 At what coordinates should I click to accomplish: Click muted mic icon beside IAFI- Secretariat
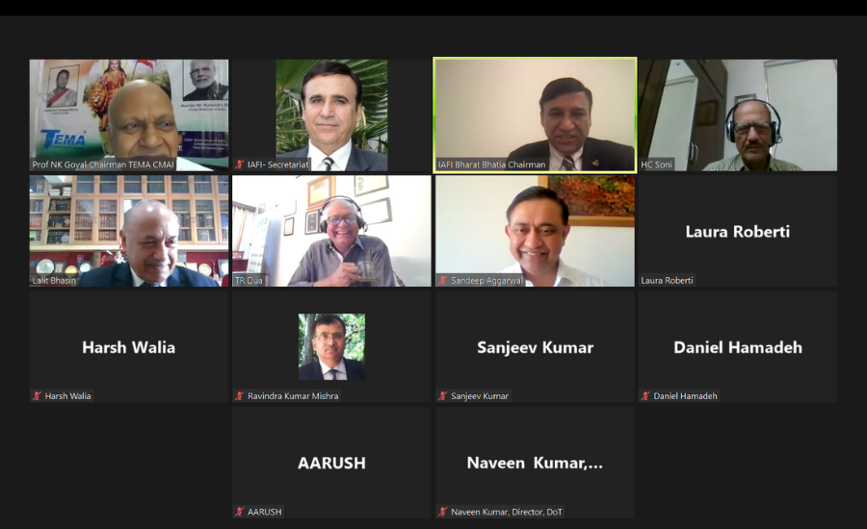point(240,164)
